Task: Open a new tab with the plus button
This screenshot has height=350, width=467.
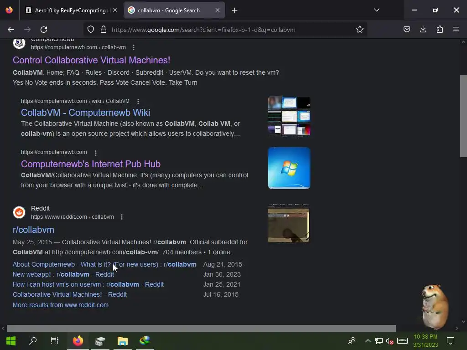Action: [x=235, y=10]
